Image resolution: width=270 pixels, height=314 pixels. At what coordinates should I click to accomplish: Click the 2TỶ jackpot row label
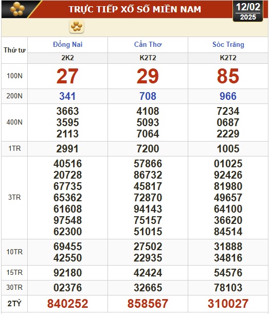[14, 304]
